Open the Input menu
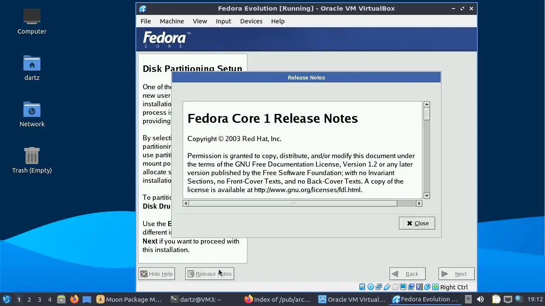545x306 pixels. pos(224,21)
